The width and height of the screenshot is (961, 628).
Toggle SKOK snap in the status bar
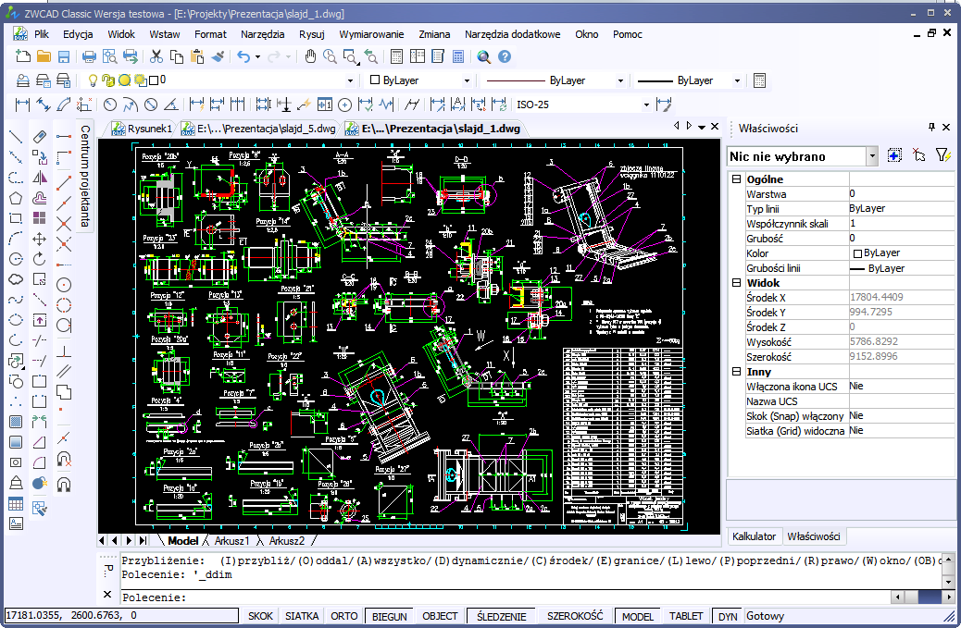pyautogui.click(x=261, y=616)
